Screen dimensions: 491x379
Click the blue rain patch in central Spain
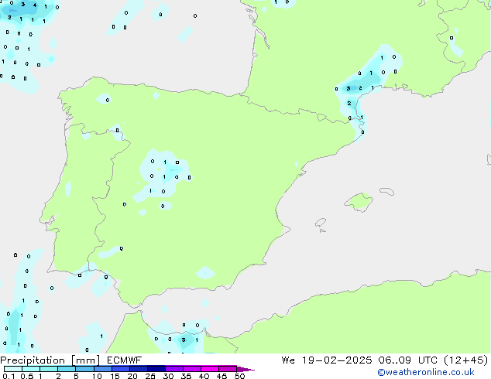[x=173, y=170]
